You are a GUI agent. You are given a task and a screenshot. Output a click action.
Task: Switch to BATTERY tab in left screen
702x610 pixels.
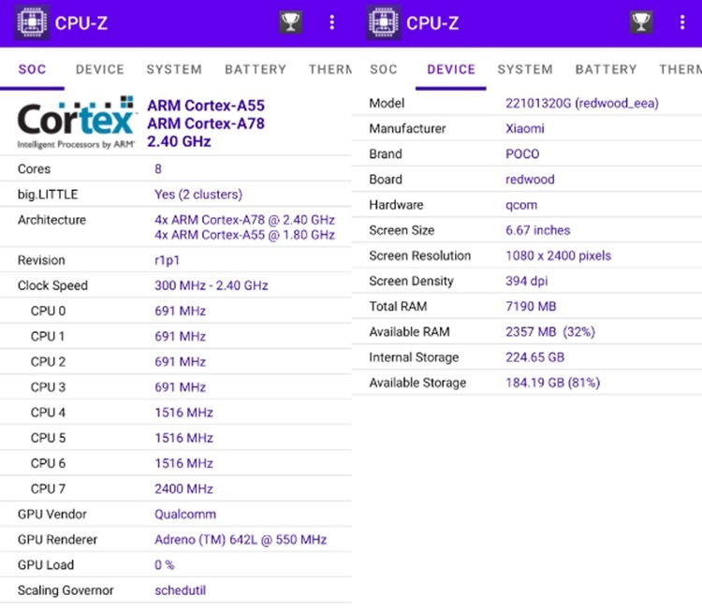coord(256,69)
